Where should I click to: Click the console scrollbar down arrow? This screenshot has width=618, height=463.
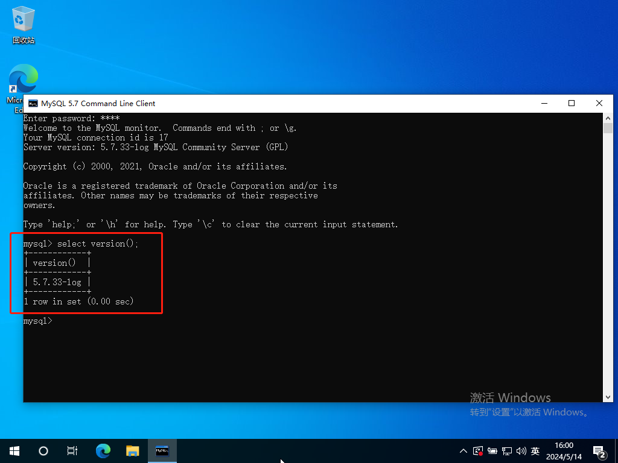tap(608, 397)
